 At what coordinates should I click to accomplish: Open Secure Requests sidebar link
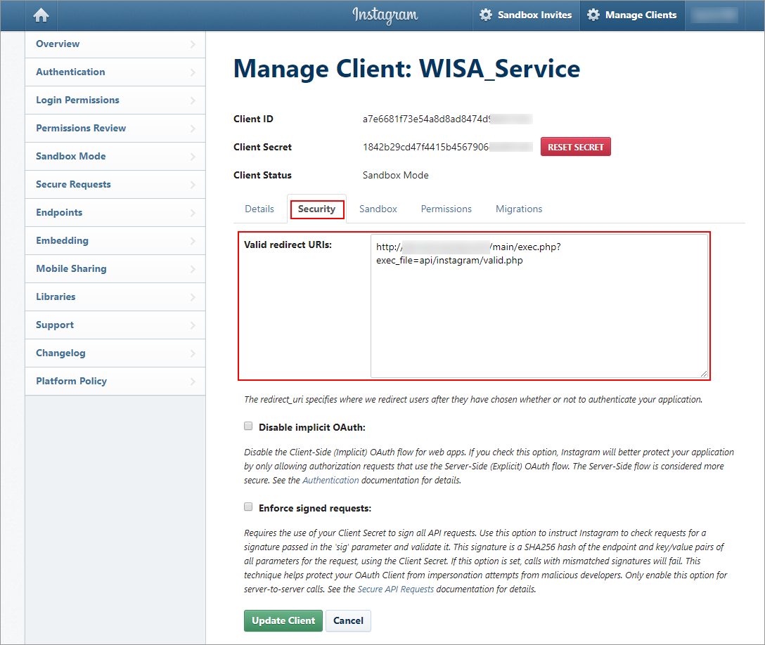point(115,184)
